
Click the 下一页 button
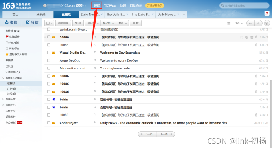coord(165,134)
